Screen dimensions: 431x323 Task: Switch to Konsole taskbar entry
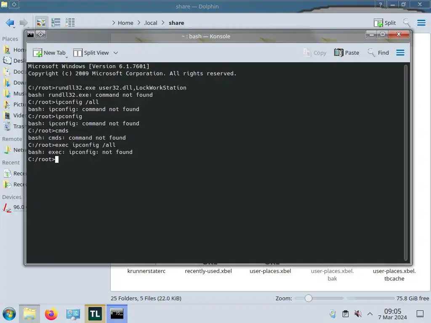[117, 314]
